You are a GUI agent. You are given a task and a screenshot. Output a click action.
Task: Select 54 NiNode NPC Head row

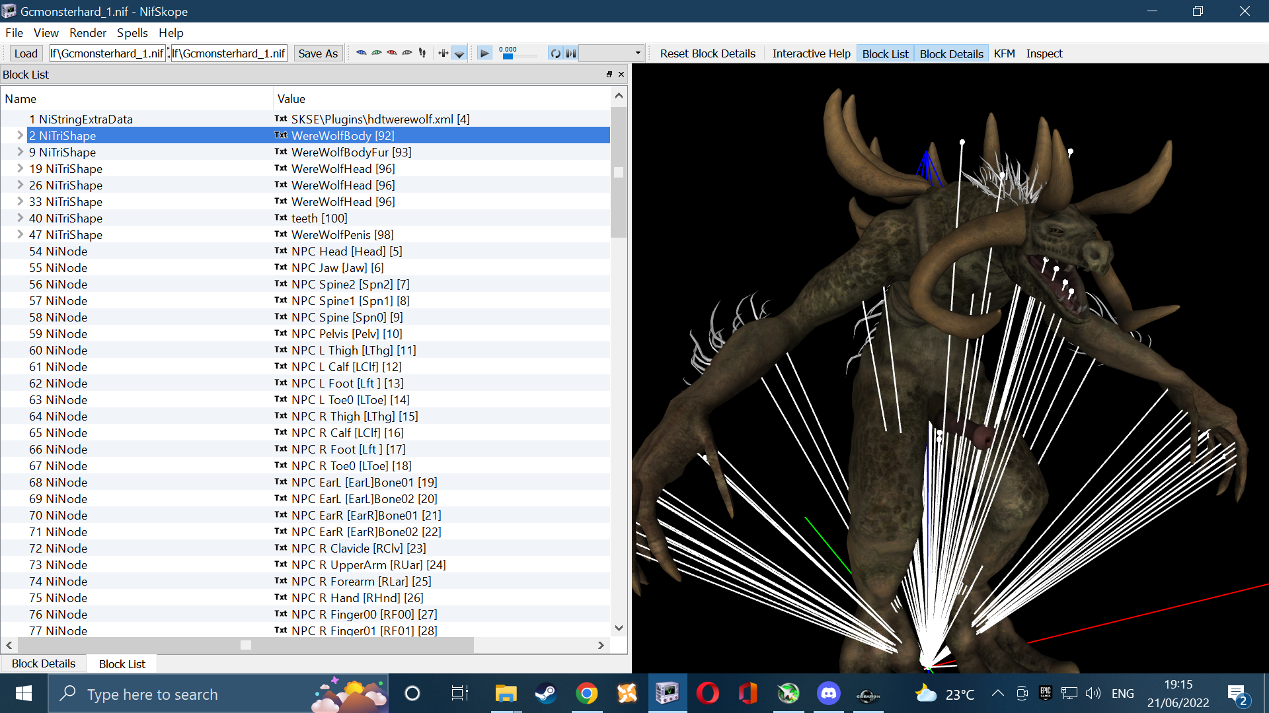[305, 251]
